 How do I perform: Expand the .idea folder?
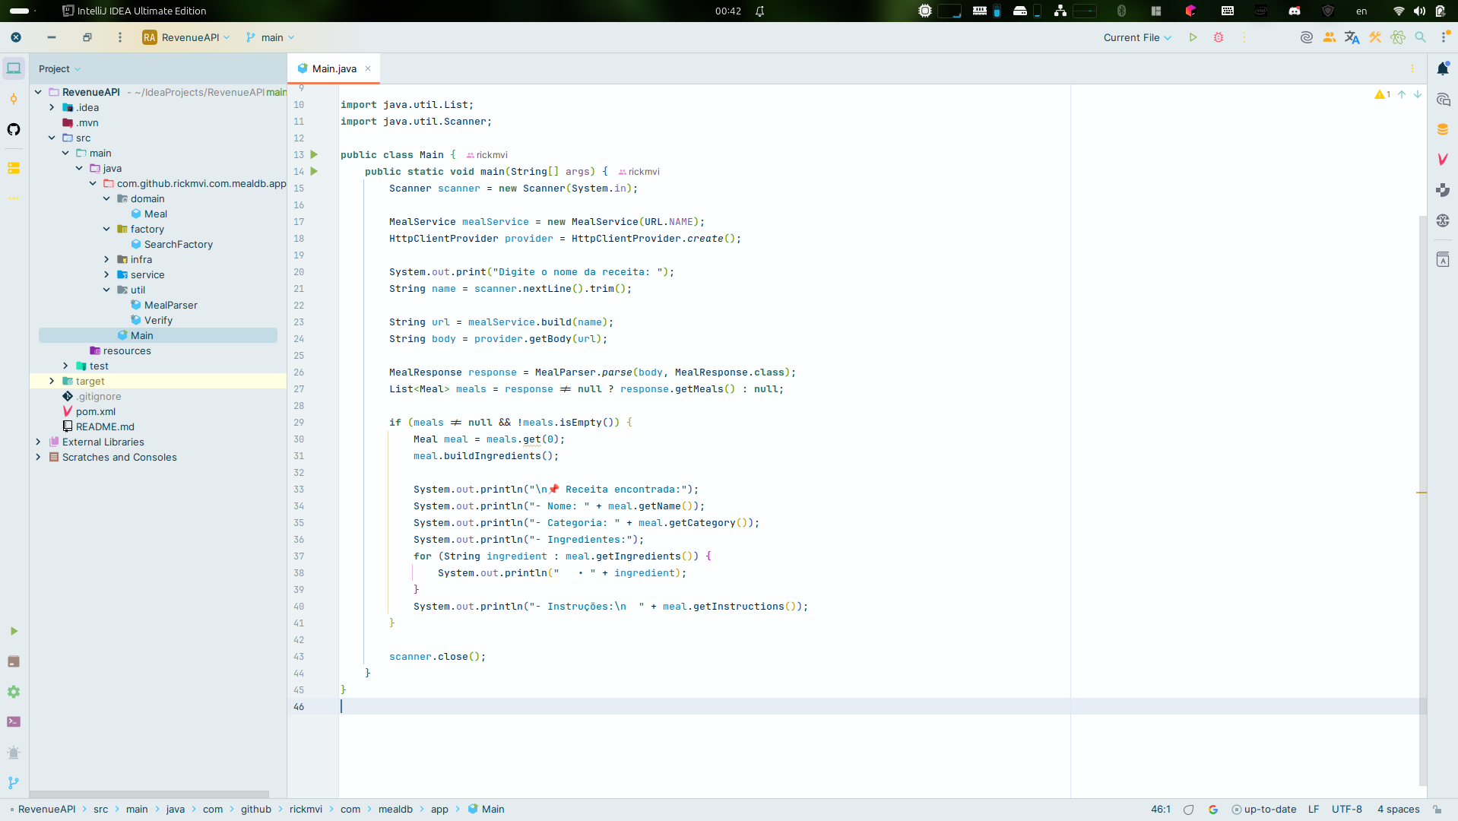pos(52,107)
